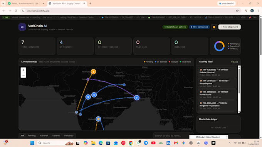Zoom in on the live route map
The image size is (262, 147).
pyautogui.click(x=23, y=70)
